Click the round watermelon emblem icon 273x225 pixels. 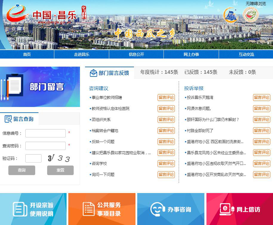pyautogui.click(x=251, y=15)
